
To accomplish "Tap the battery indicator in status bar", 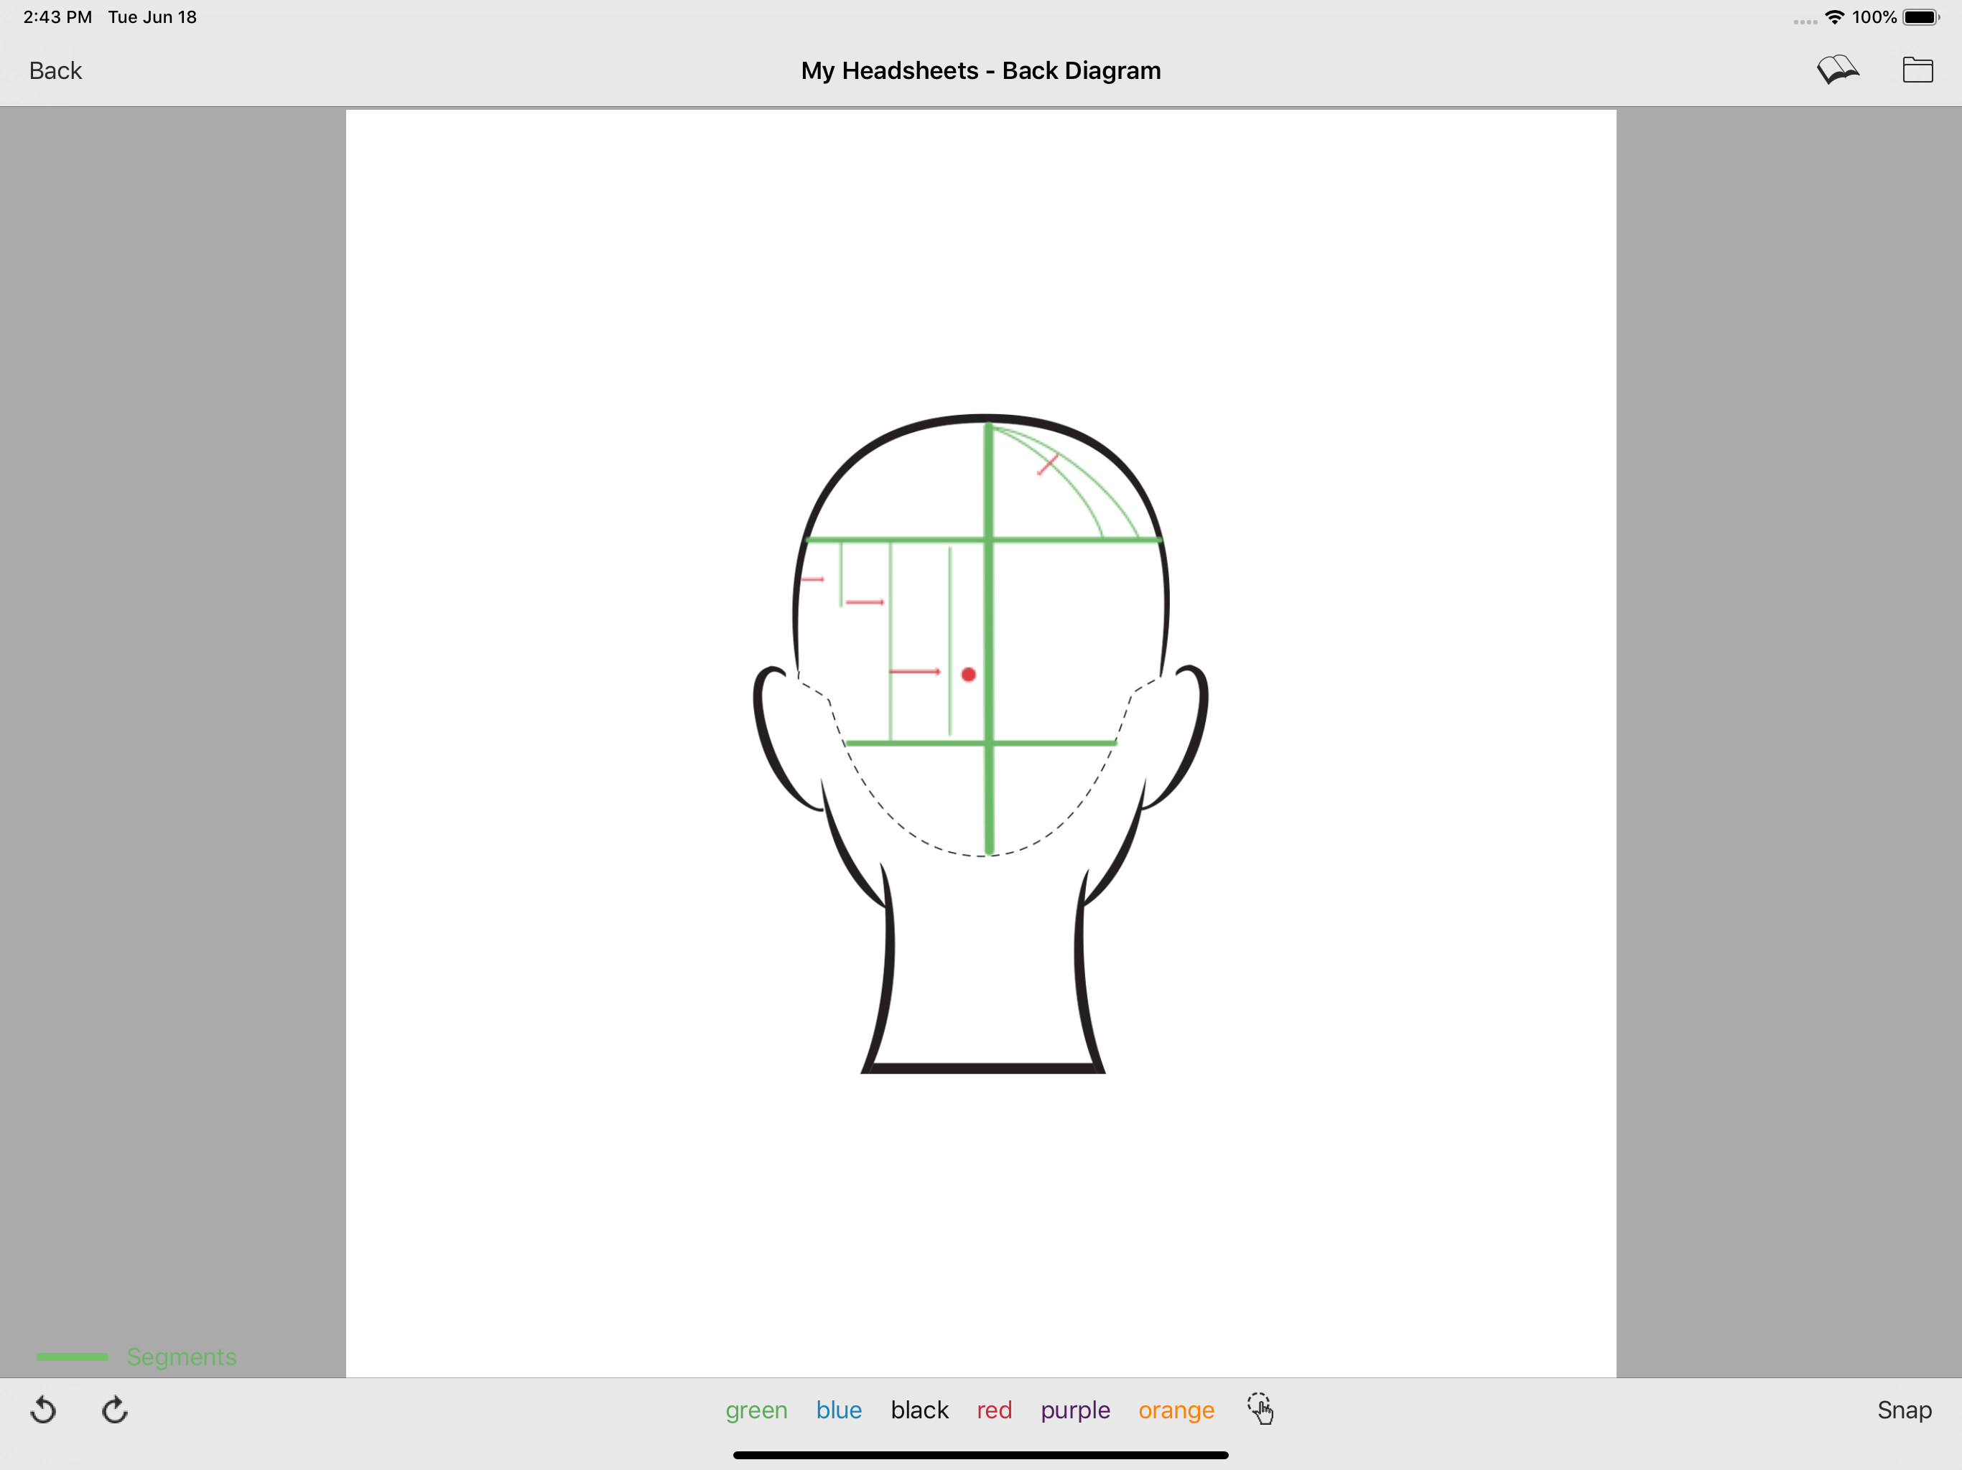I will (1921, 18).
